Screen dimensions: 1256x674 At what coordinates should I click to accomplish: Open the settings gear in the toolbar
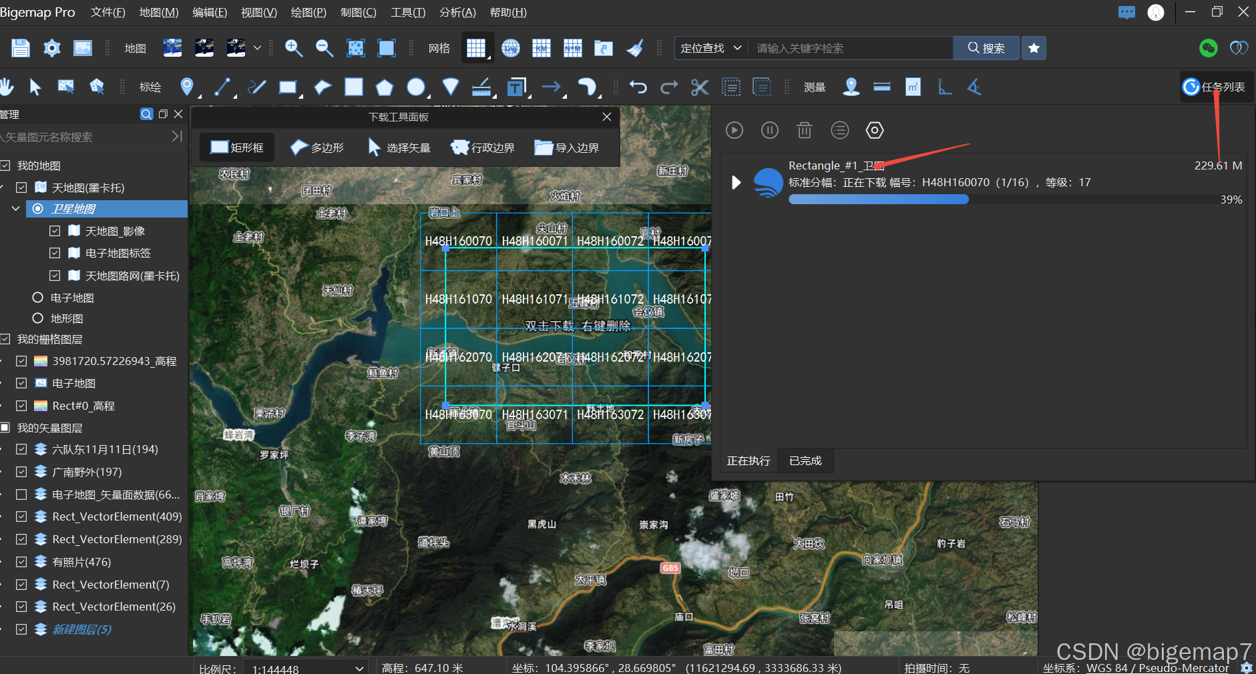pos(51,48)
